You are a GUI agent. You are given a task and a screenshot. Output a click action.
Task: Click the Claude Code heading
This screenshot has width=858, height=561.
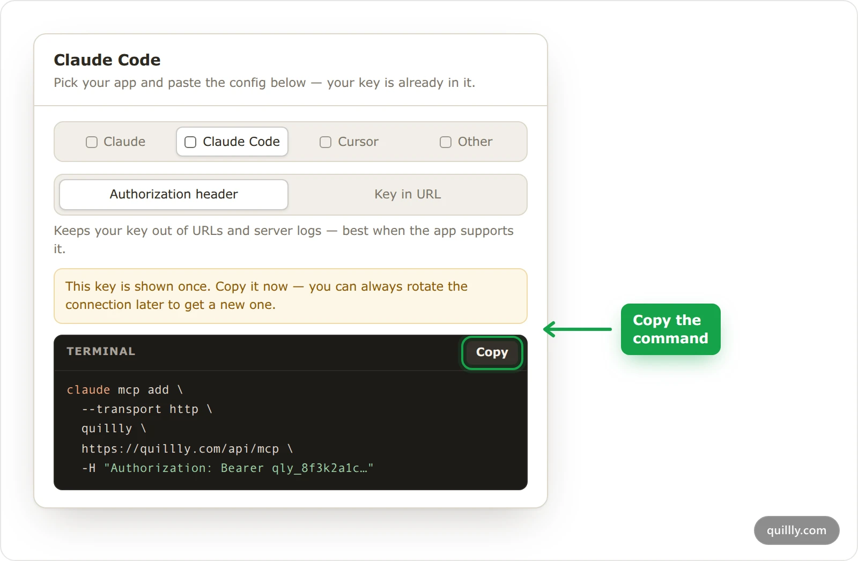click(x=107, y=60)
